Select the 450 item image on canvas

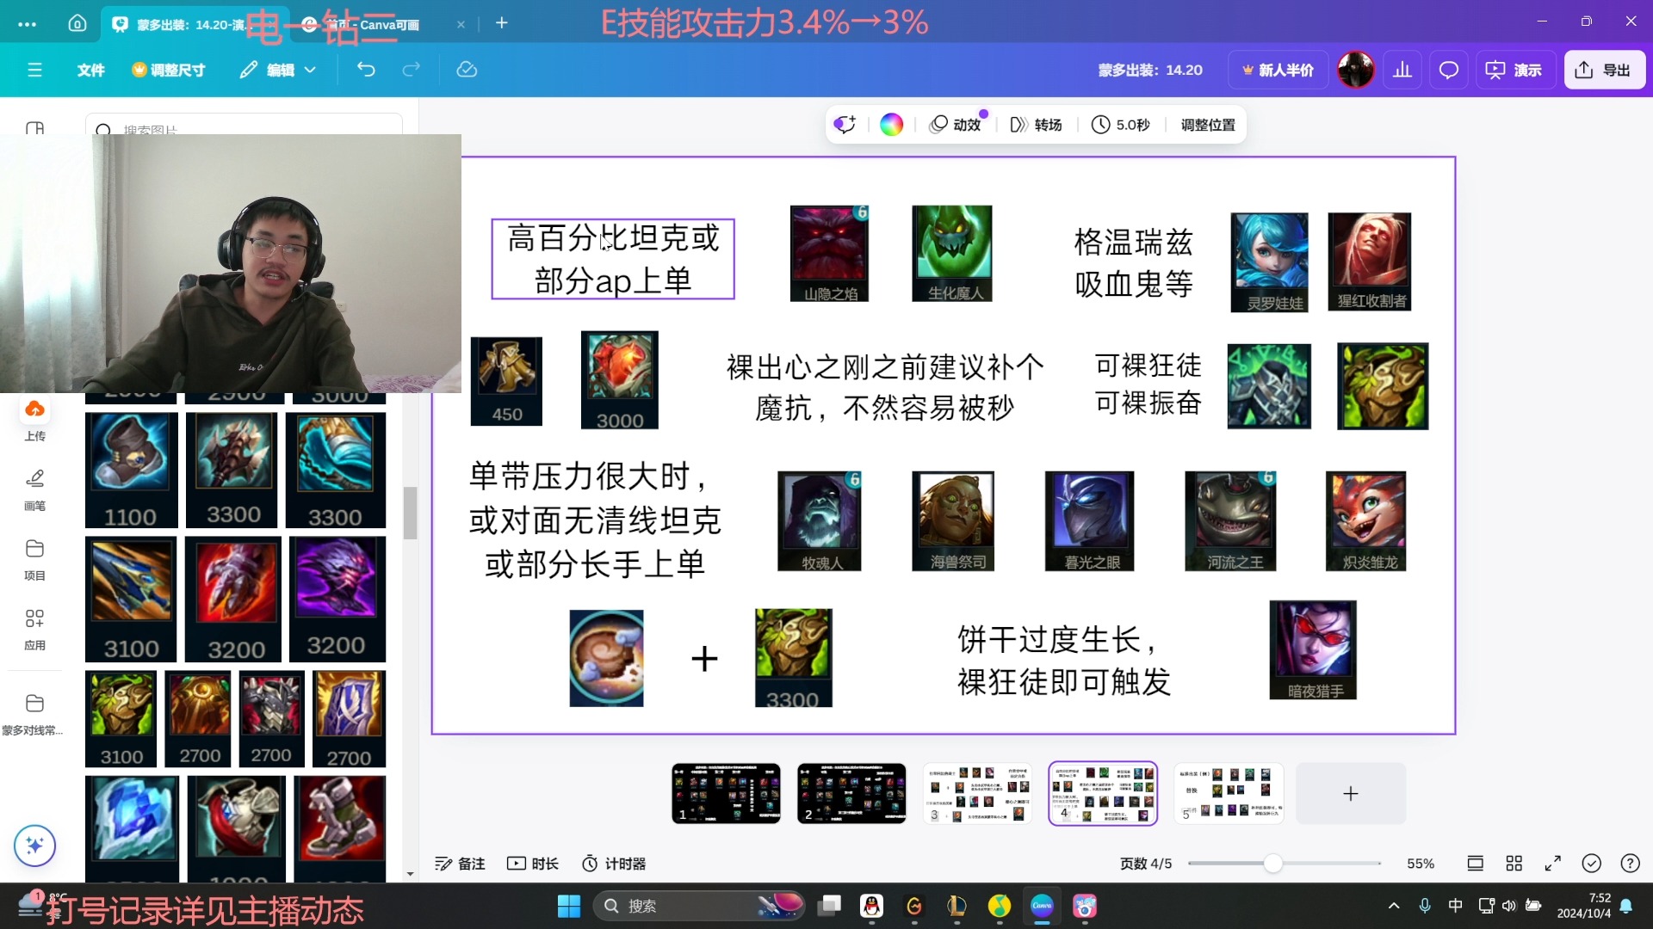pos(506,381)
